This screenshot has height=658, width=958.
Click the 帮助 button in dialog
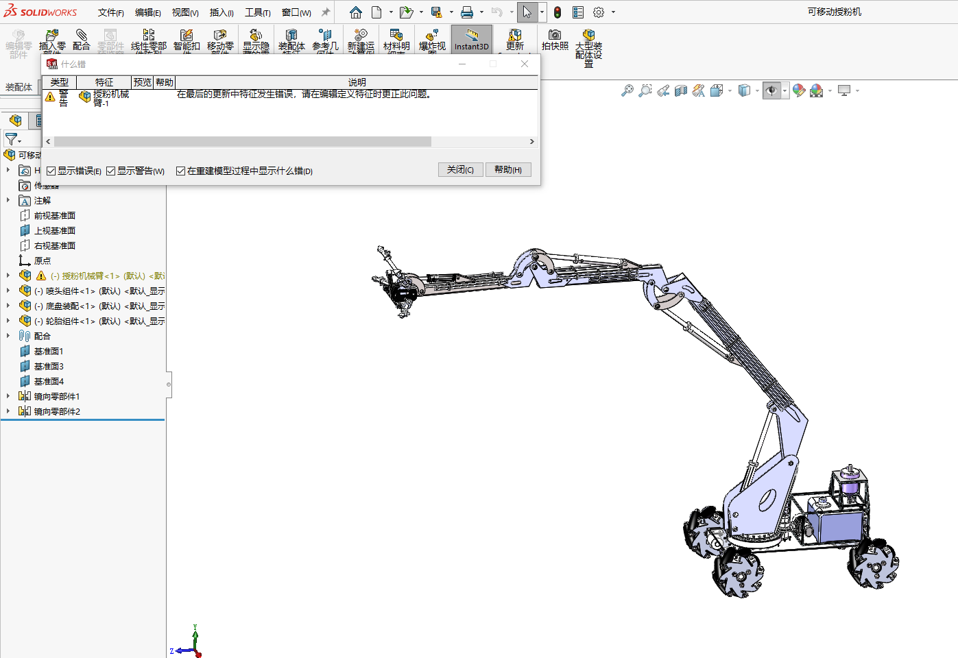click(x=507, y=169)
